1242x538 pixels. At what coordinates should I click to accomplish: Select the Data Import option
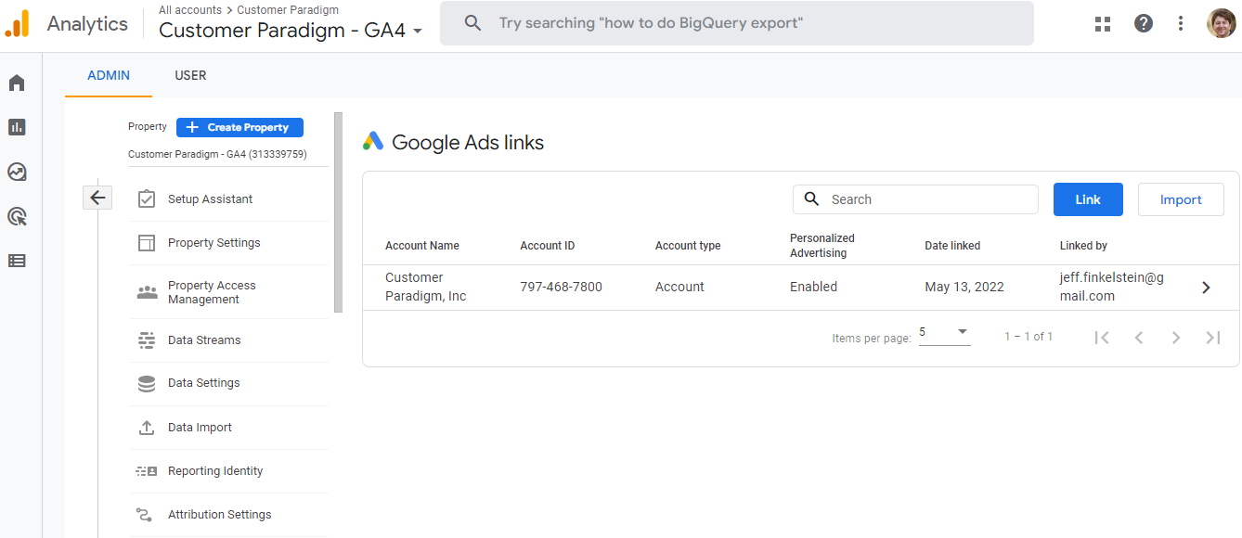click(198, 427)
